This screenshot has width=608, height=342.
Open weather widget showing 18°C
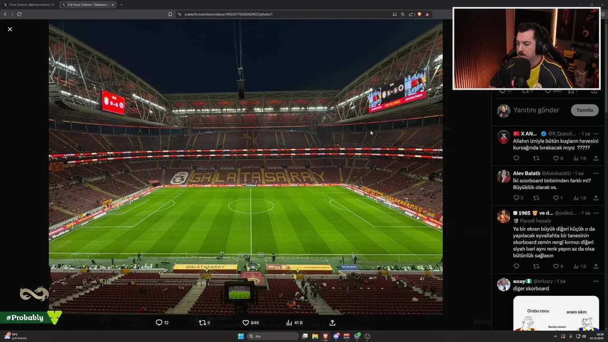(x=16, y=336)
